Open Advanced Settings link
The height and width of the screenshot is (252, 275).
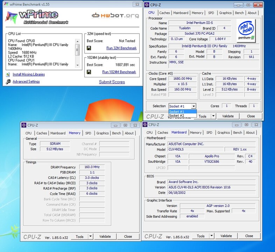click(x=26, y=82)
